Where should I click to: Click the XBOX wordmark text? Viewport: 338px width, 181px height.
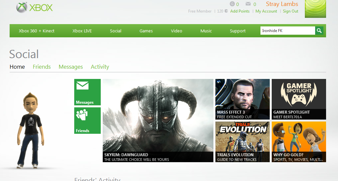tap(41, 8)
